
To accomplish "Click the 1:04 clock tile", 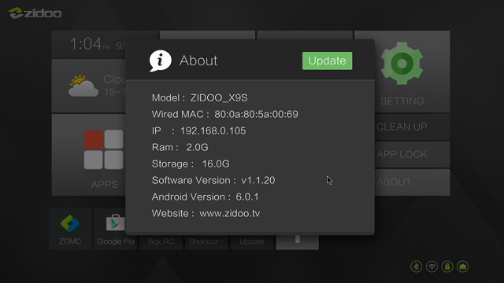I will tap(89, 44).
